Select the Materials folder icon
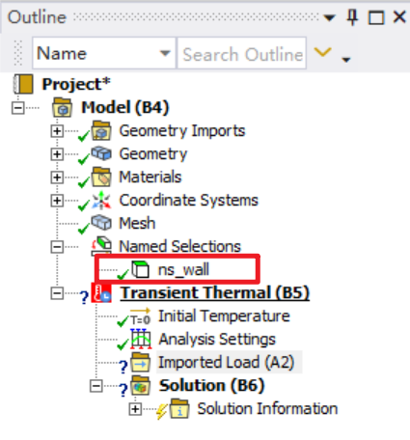This screenshot has height=440, width=410. click(101, 178)
